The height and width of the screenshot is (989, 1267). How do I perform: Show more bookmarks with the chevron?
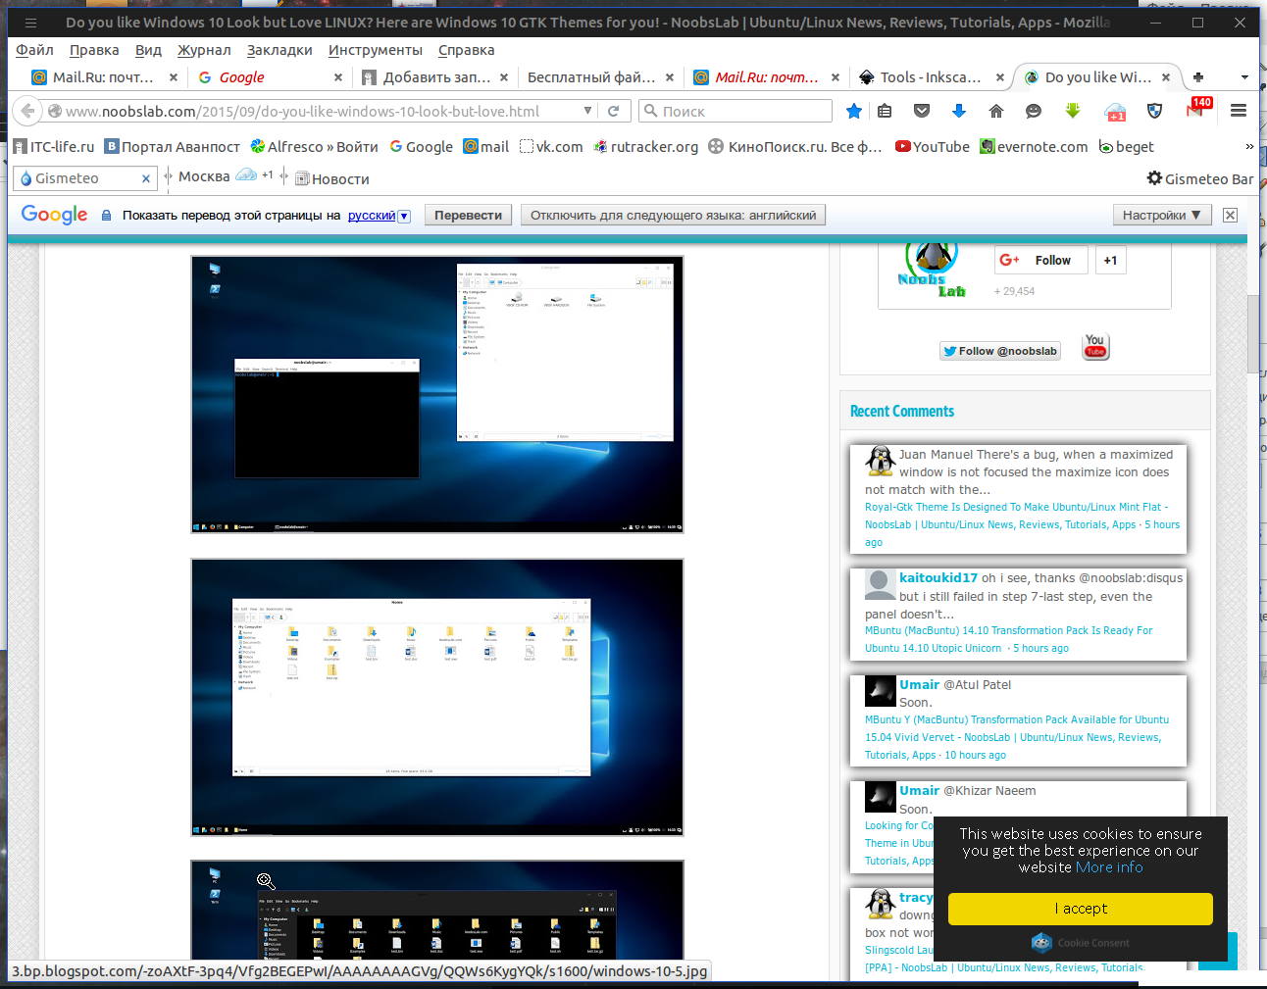click(x=1249, y=147)
